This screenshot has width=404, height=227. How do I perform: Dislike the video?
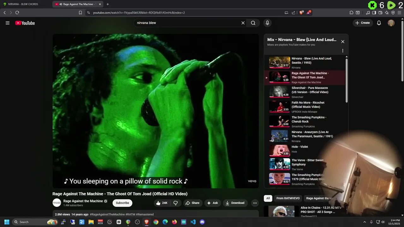tap(175, 203)
